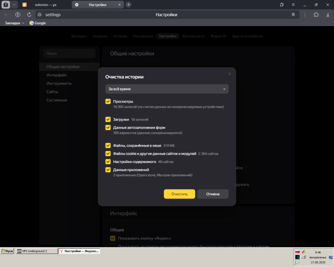Open the Яндекс ID settings tab
Image resolution: width=334 pixels, height=267 pixels.
[x=218, y=36]
